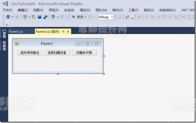Viewport: 196px width, 123px height.
Task: Click the align rights layout icon
Action: [159, 17]
